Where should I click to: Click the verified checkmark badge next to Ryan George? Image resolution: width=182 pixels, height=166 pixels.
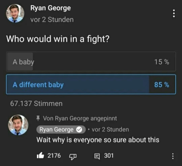pyautogui.click(x=79, y=130)
